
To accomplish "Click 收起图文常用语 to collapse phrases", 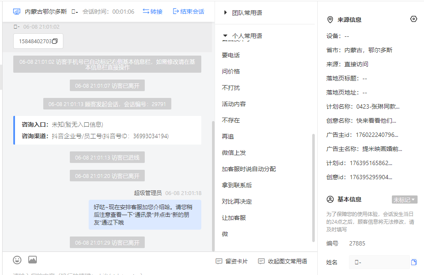I will point(283,261).
